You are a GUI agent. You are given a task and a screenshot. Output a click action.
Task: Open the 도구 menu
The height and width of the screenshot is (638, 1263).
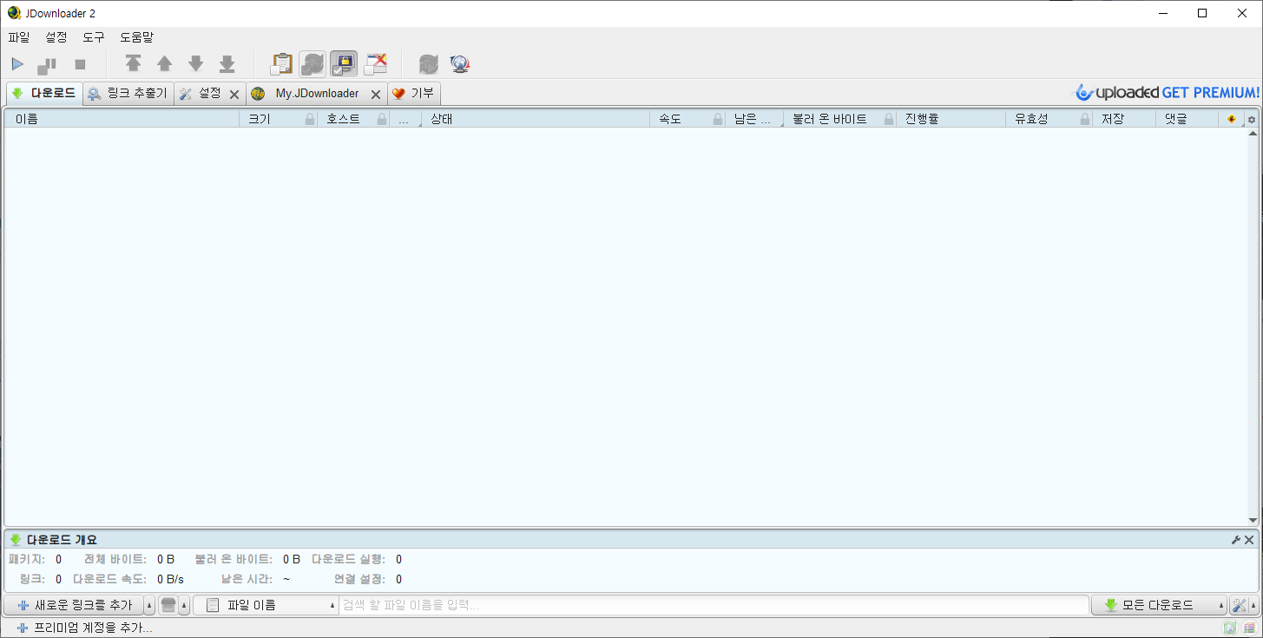[x=94, y=37]
